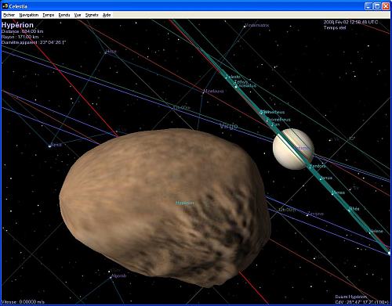Open the Temps menu
This screenshot has height=306, width=392.
point(49,15)
